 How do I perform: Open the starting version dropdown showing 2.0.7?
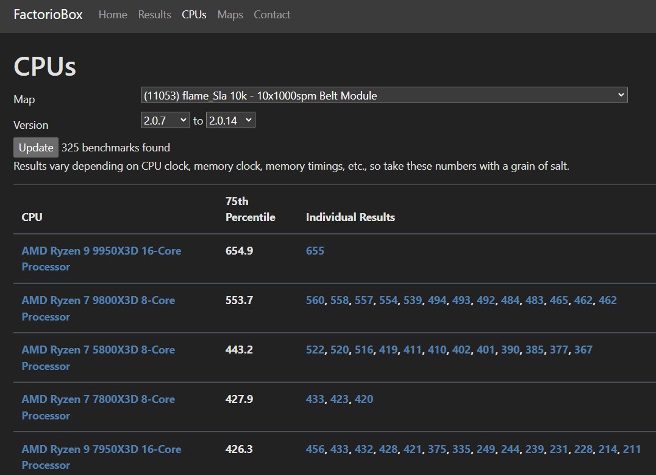click(165, 120)
